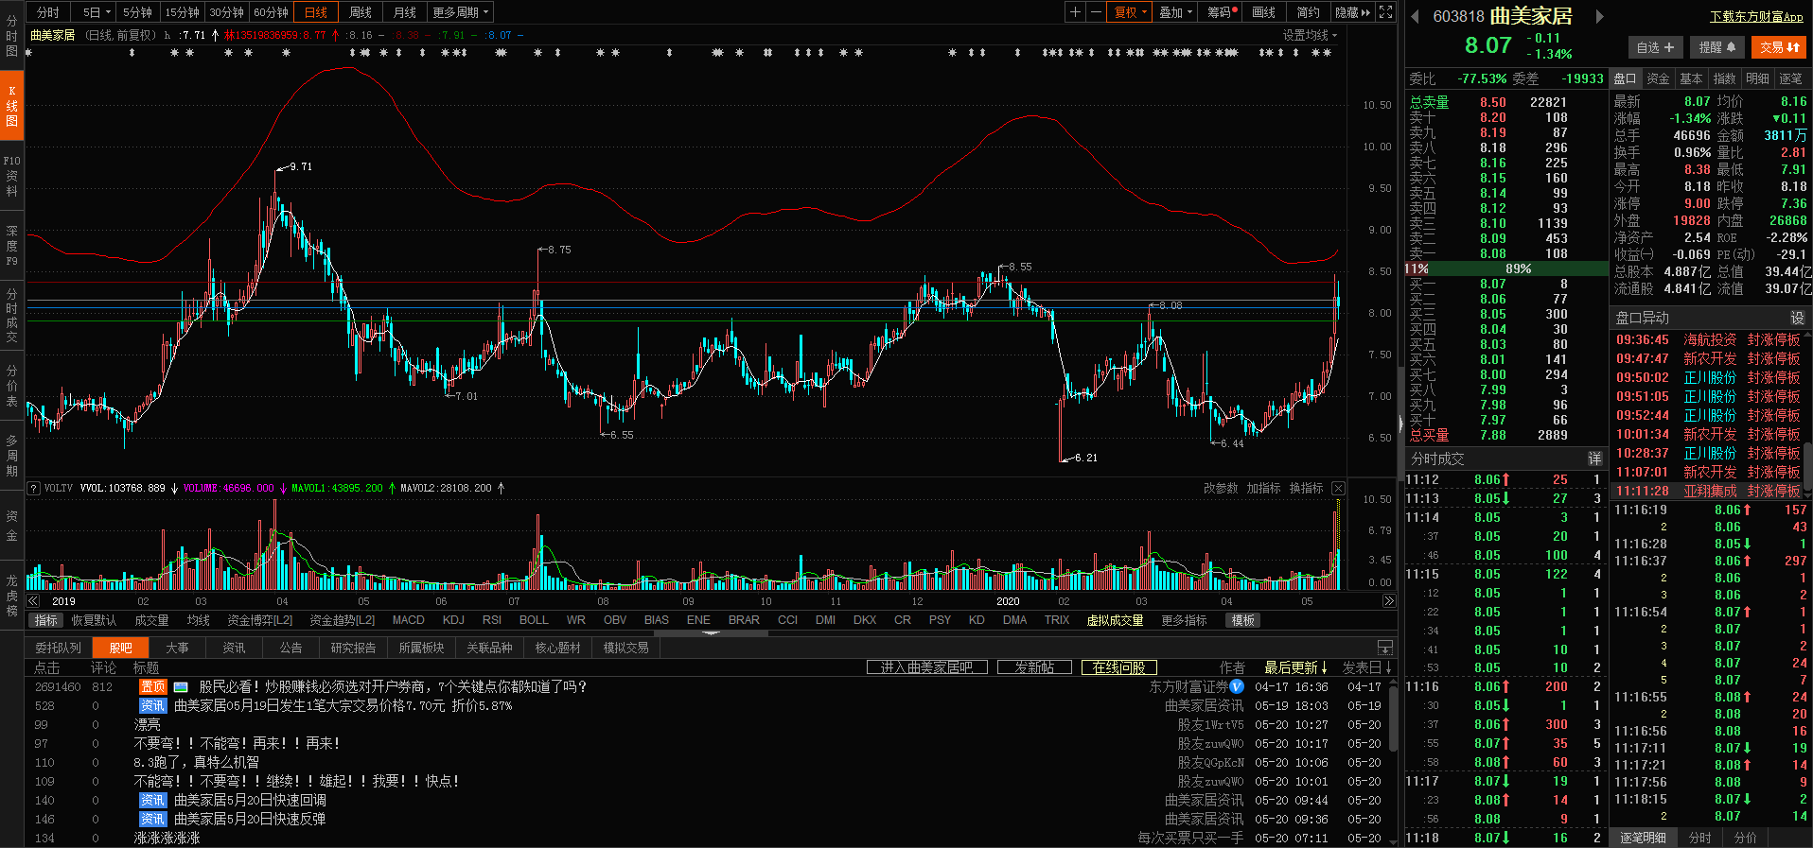Expand 更多指标 indicator list
The height and width of the screenshot is (848, 1813).
pos(1184,620)
